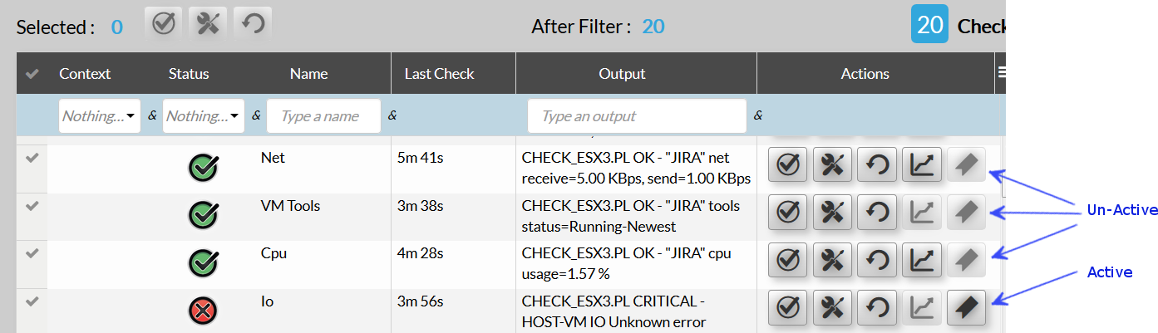The width and height of the screenshot is (1158, 333).
Task: Schedule downtime for the VM Tools check
Action: tap(831, 213)
